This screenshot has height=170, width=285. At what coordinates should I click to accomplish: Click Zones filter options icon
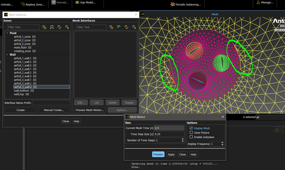44,27
